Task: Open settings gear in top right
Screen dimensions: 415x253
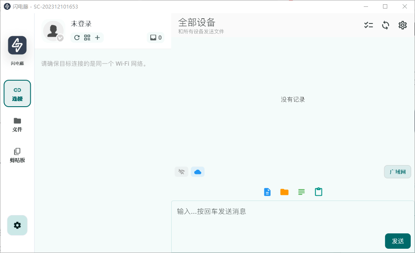Action: (403, 25)
